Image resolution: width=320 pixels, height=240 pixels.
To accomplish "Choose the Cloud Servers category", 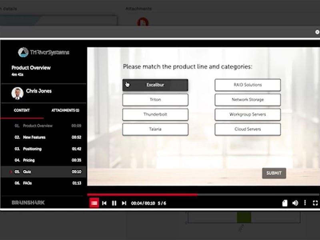I will click(x=248, y=129).
